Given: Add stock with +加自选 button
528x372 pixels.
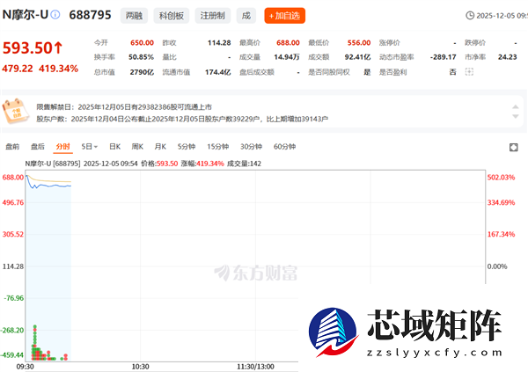Looking at the screenshot, I should click(x=285, y=16).
